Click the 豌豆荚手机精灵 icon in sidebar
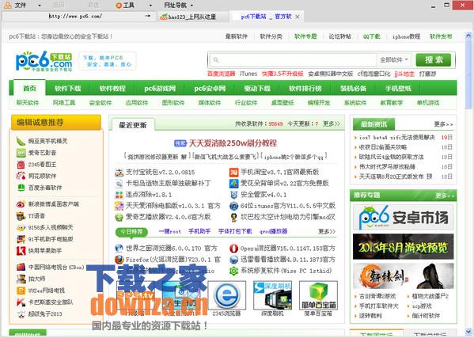Image resolution: width=474 pixels, height=338 pixels. pos(21,141)
